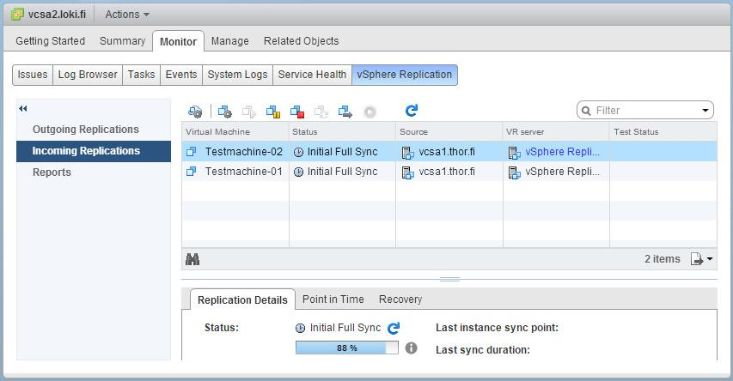Go to Outgoing Replications
The height and width of the screenshot is (381, 733).
tap(86, 130)
